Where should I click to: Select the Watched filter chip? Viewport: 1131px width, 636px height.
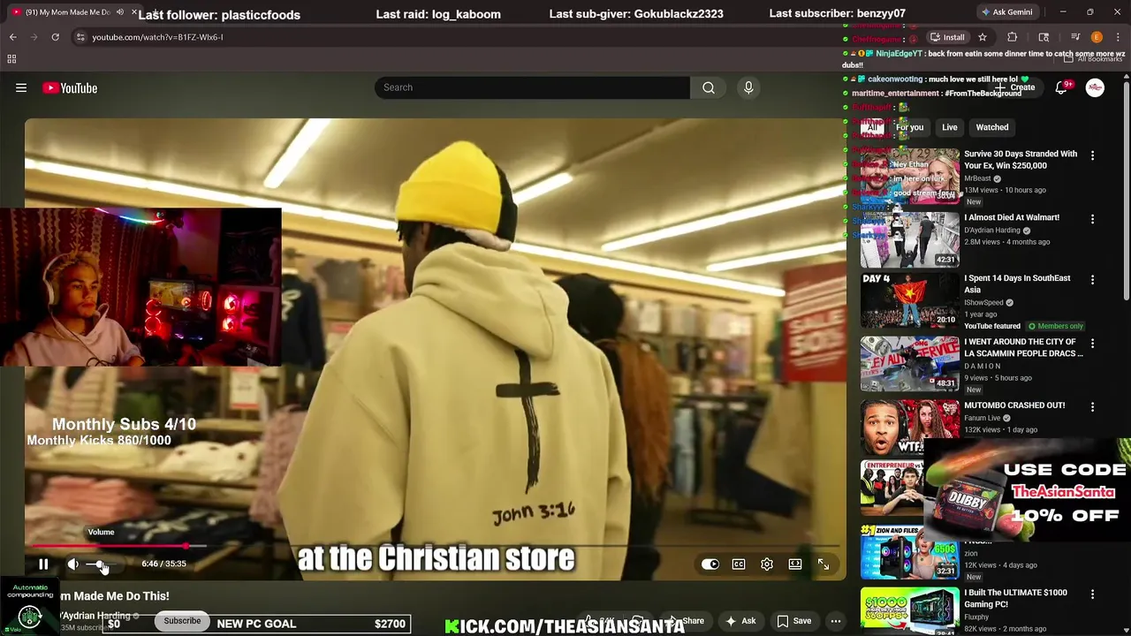coord(992,127)
